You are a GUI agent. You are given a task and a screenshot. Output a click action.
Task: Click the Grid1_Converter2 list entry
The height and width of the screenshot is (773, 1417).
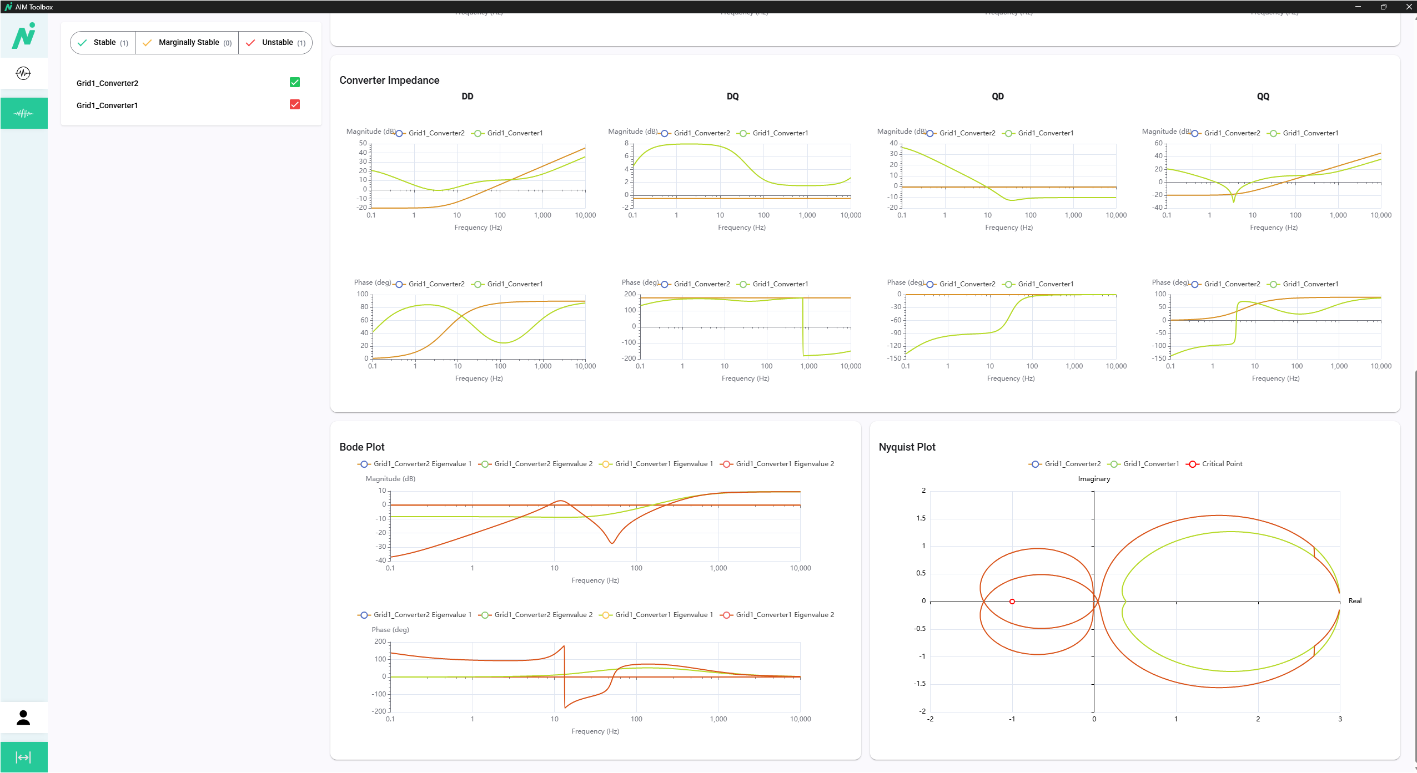(108, 83)
